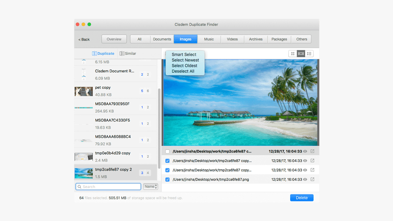Switch to the All tab
The height and width of the screenshot is (221, 393).
click(x=139, y=39)
